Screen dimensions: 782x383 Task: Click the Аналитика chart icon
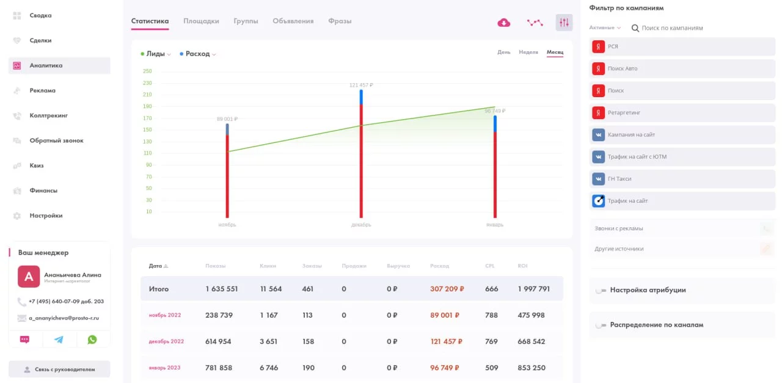coord(17,65)
